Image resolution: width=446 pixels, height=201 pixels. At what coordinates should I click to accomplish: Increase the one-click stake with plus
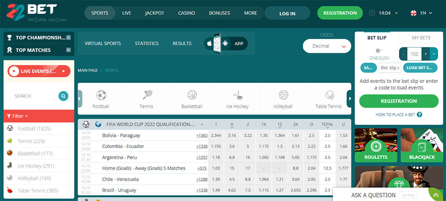(x=426, y=54)
